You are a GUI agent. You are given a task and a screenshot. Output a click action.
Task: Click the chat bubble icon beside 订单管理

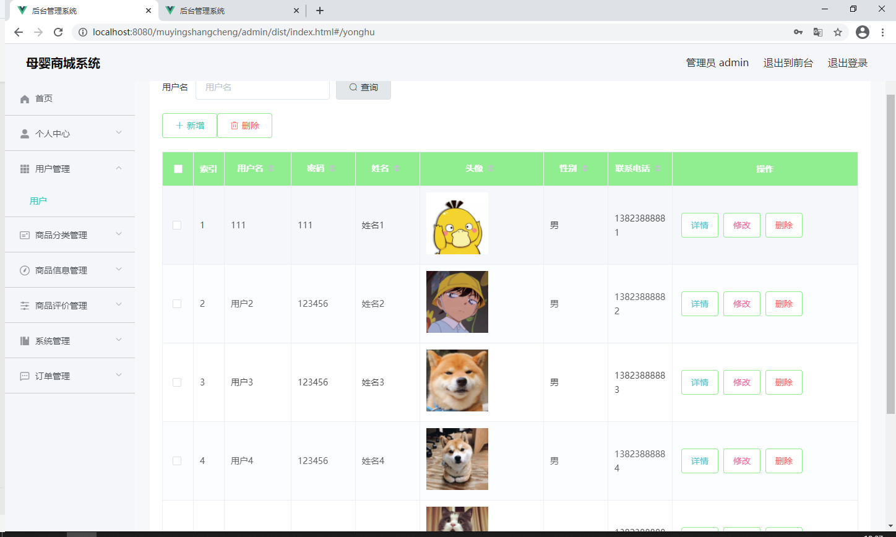point(25,376)
